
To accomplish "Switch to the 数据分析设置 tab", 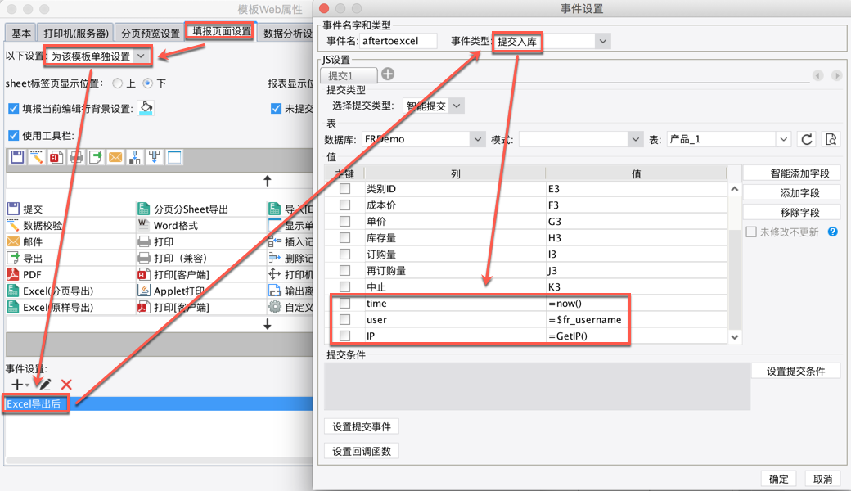I will coord(286,33).
